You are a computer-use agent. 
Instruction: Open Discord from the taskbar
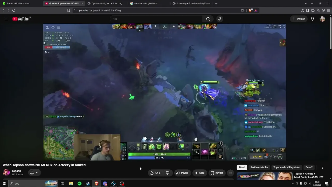point(105,184)
